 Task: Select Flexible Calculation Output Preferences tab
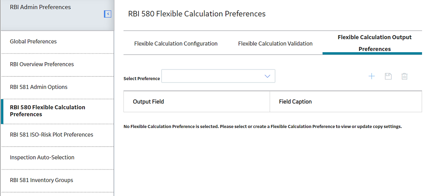[x=375, y=43]
